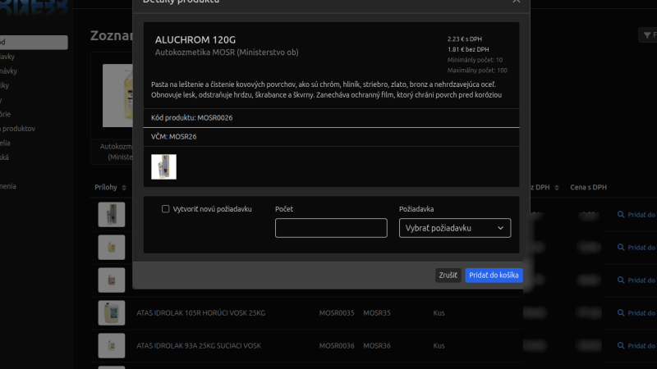
Task: Click the '2.23 € s DPH' price
Action: [x=465, y=39]
